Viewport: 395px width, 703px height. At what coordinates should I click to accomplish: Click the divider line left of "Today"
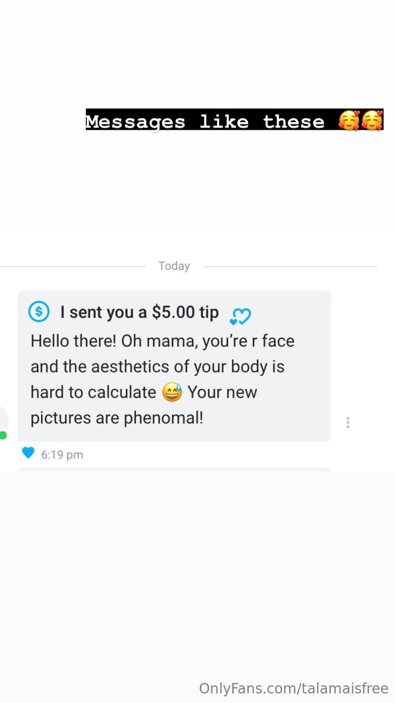[x=73, y=266]
